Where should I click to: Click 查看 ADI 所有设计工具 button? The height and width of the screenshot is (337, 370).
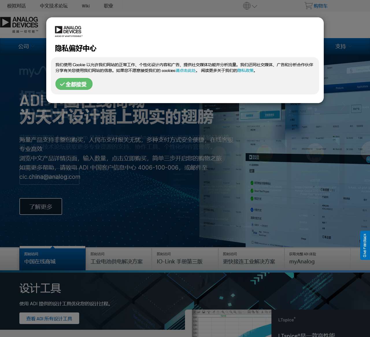pos(49,318)
